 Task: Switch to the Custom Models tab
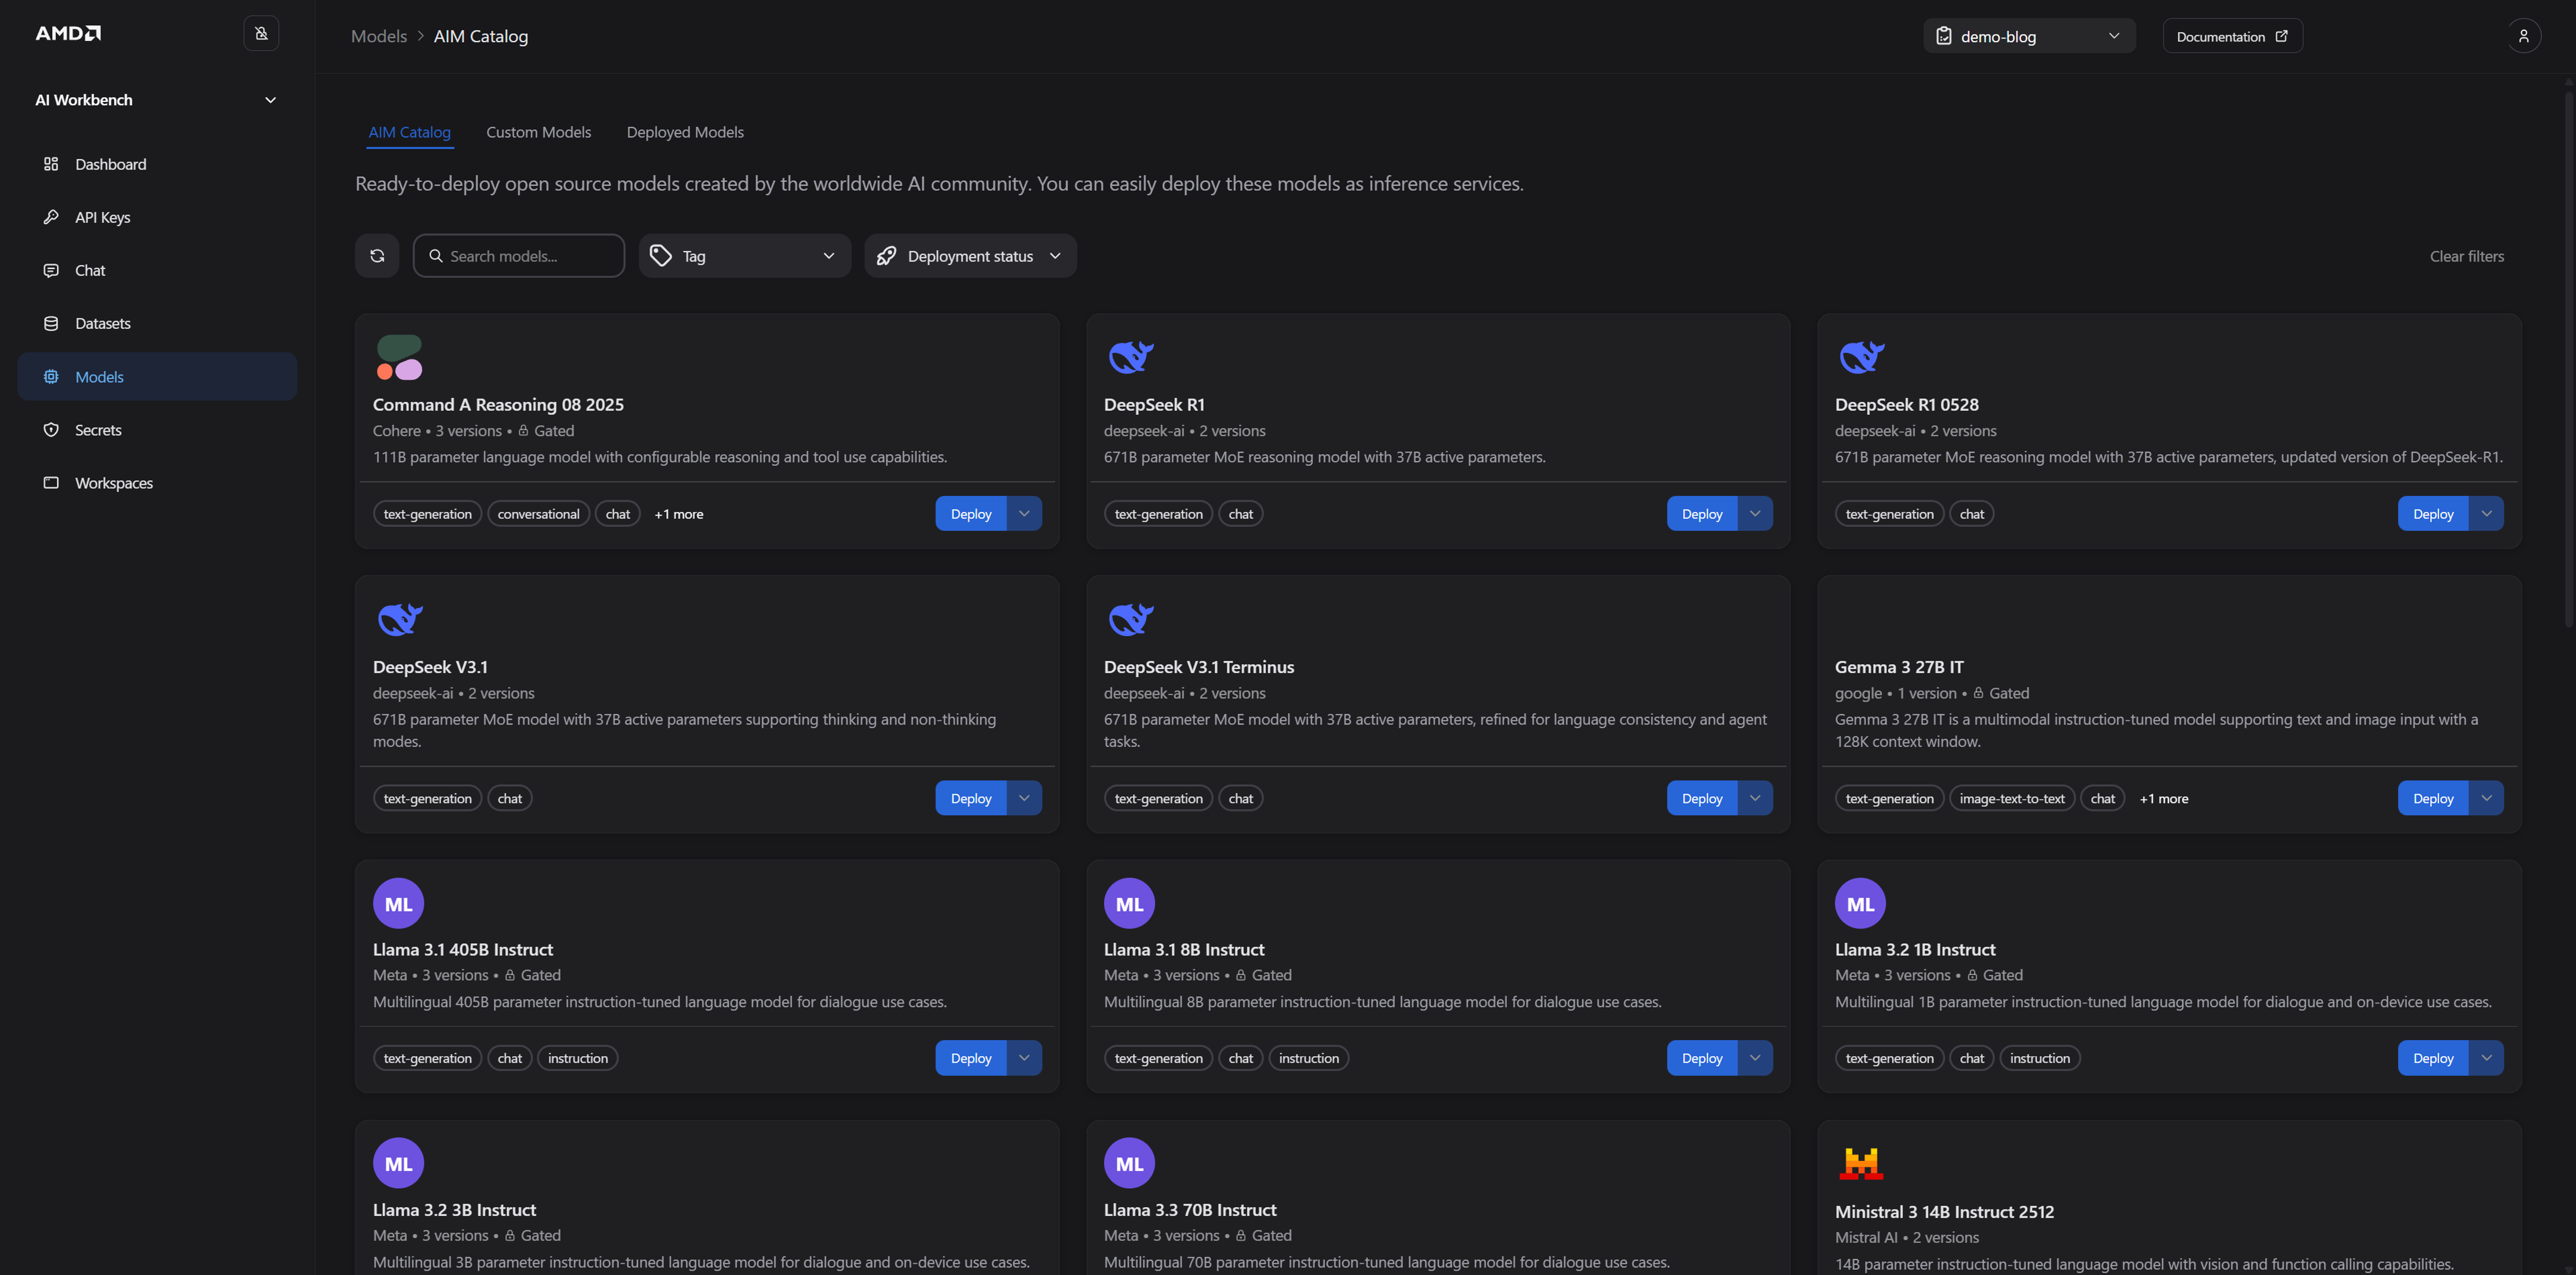point(538,132)
